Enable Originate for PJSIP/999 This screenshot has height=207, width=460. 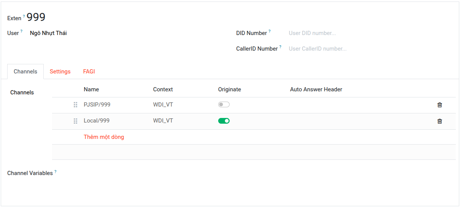point(224,105)
